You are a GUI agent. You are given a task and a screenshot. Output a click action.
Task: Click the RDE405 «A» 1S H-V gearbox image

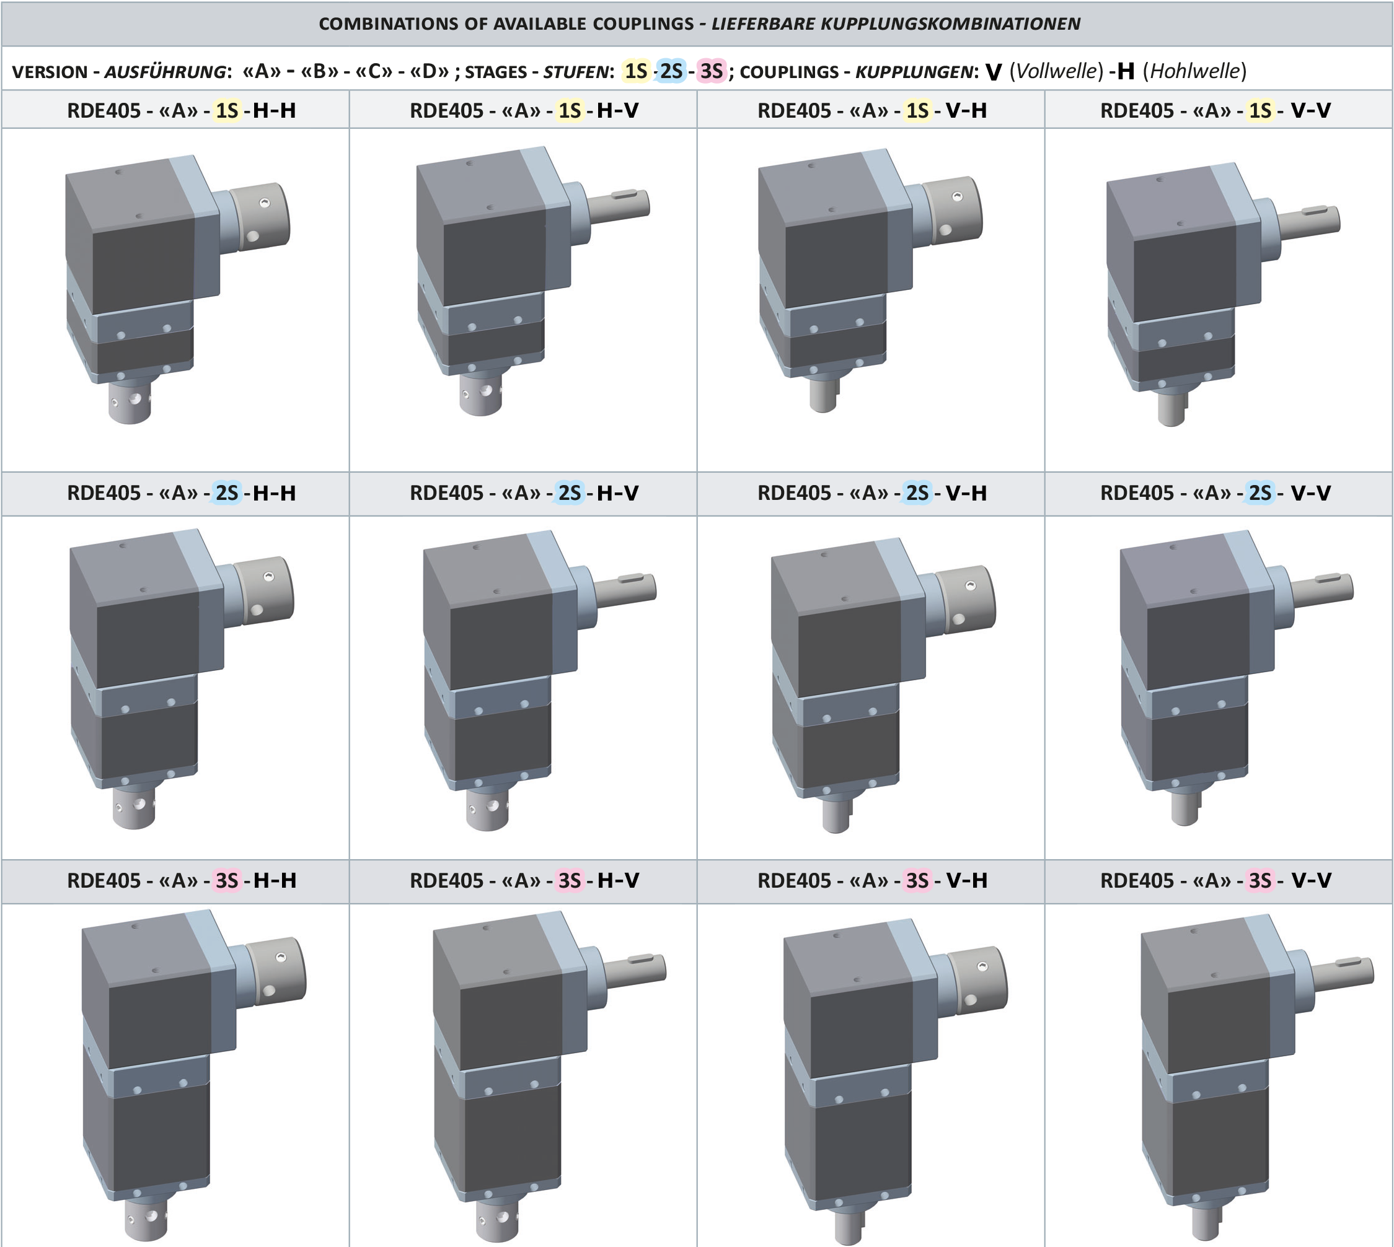click(x=533, y=280)
